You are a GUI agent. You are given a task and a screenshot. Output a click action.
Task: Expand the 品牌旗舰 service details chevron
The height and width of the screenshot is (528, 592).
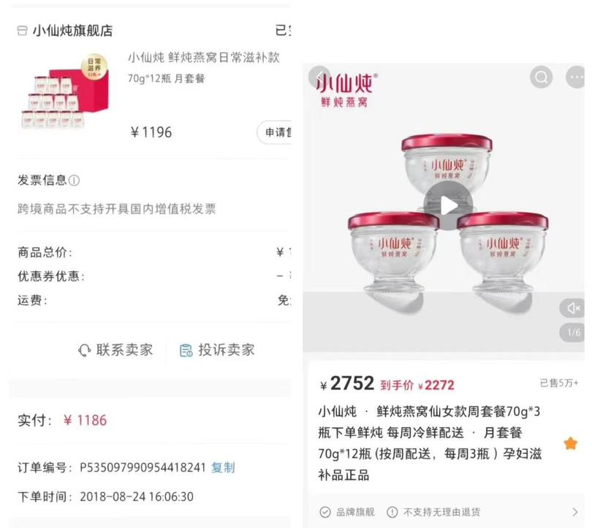point(574,512)
